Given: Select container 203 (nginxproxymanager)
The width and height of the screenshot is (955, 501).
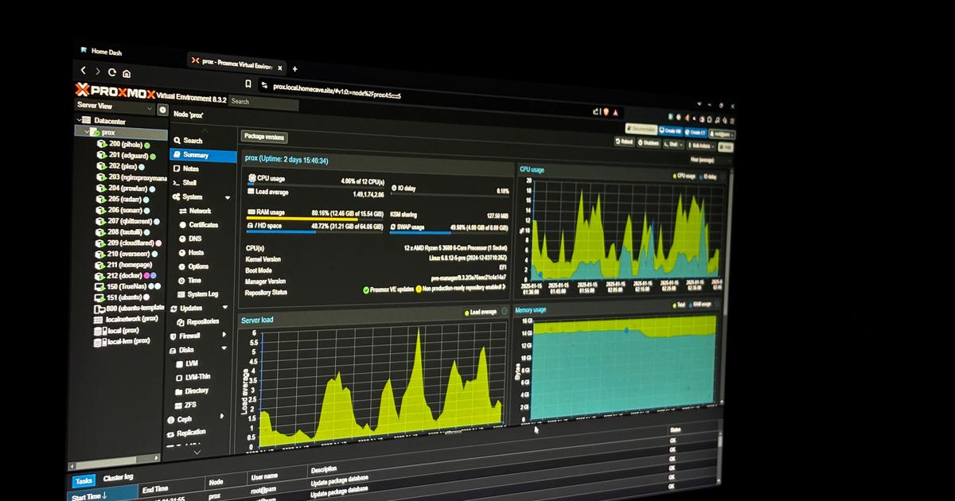Looking at the screenshot, I should click(131, 177).
